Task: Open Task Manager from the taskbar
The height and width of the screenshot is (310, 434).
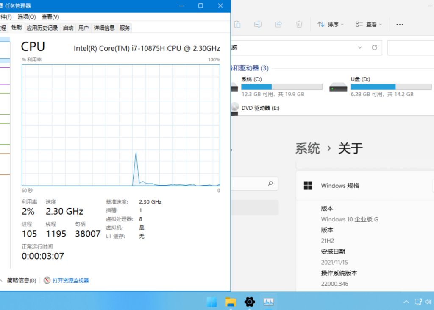Action: tap(268, 302)
